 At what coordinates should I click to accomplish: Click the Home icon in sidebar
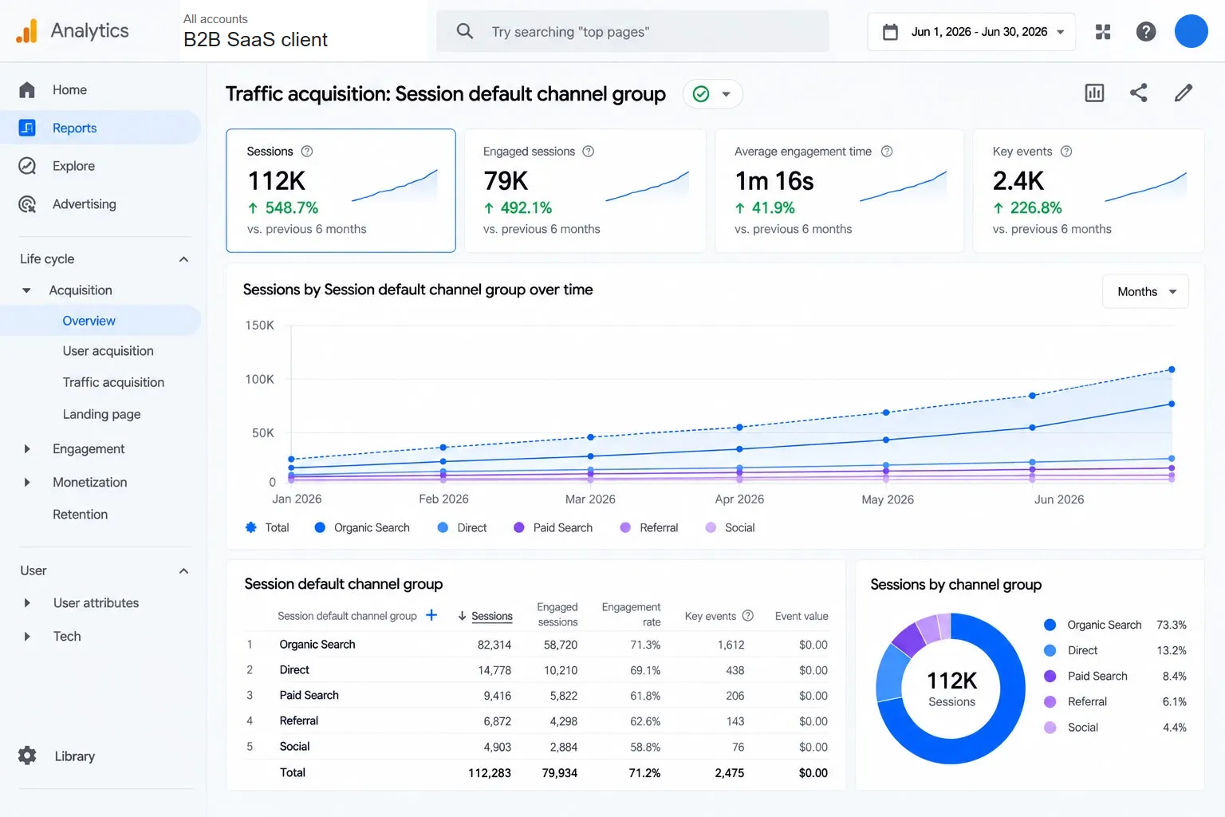pos(27,90)
